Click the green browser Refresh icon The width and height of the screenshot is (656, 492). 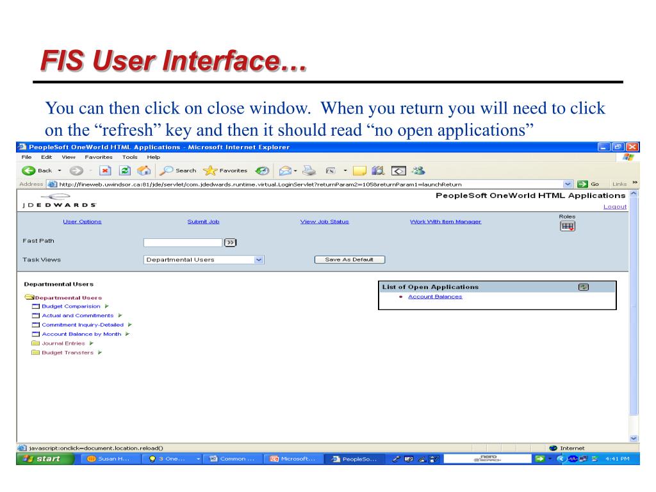click(x=125, y=170)
